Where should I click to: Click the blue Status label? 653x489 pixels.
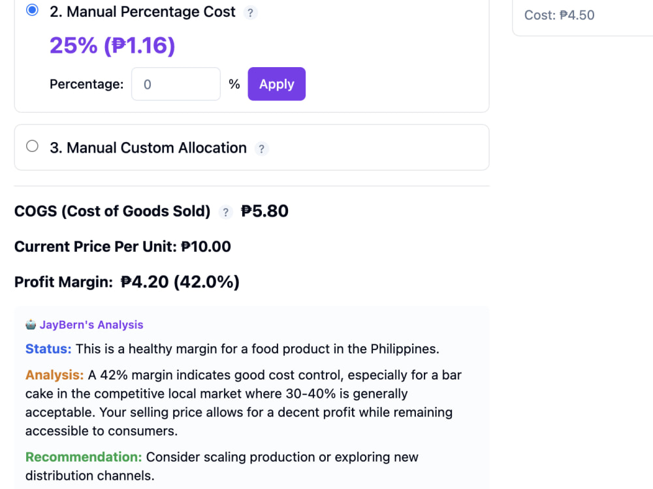(48, 348)
